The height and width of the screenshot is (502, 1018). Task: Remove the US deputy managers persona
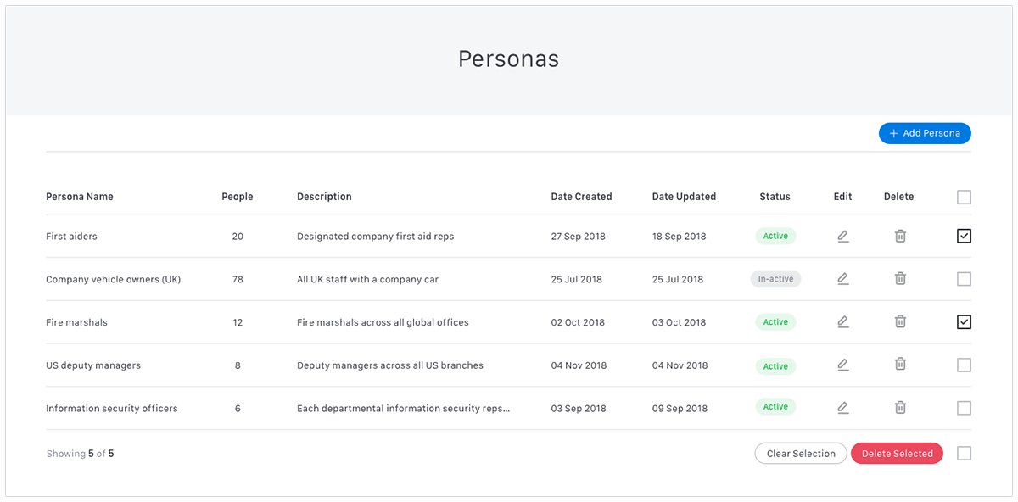[900, 365]
